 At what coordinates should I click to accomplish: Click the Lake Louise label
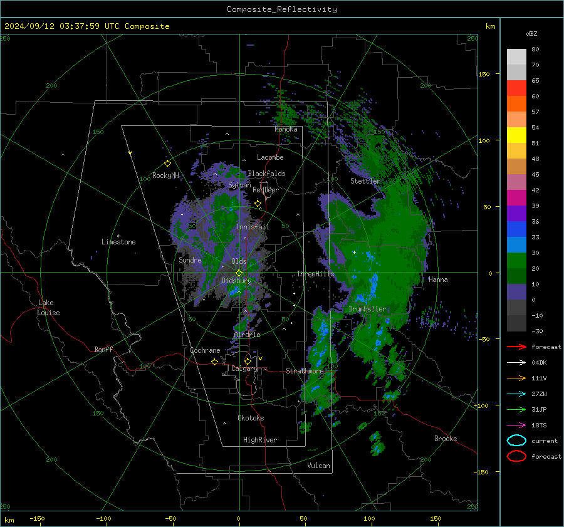pos(48,308)
